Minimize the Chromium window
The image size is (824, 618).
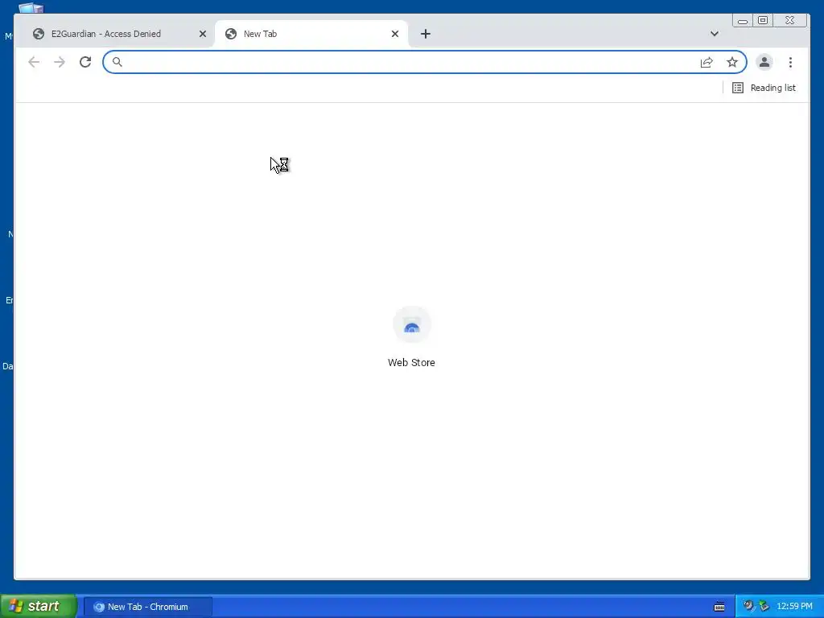pyautogui.click(x=743, y=20)
